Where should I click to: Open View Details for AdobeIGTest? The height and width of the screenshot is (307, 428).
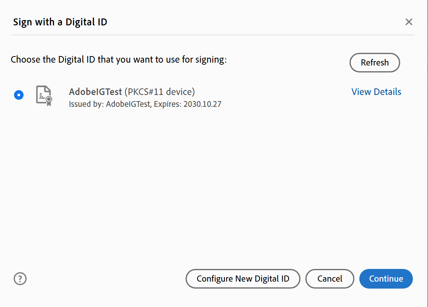(x=376, y=92)
